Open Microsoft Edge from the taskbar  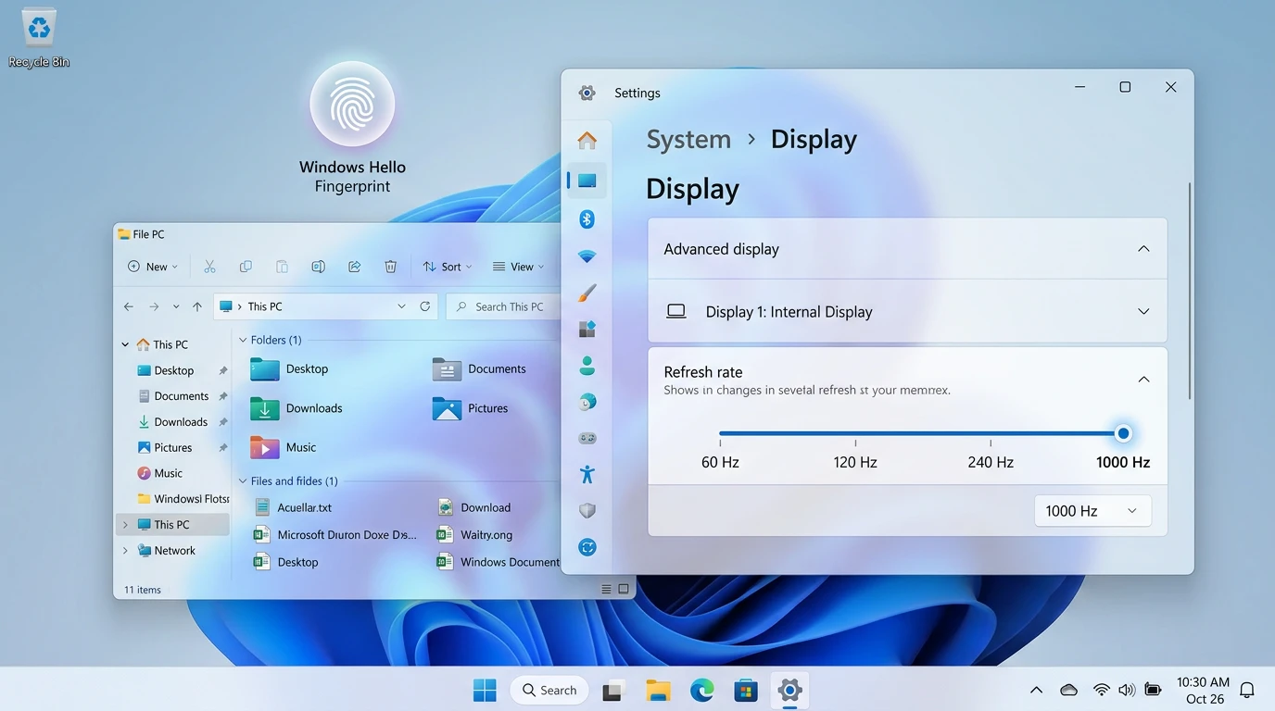(701, 690)
